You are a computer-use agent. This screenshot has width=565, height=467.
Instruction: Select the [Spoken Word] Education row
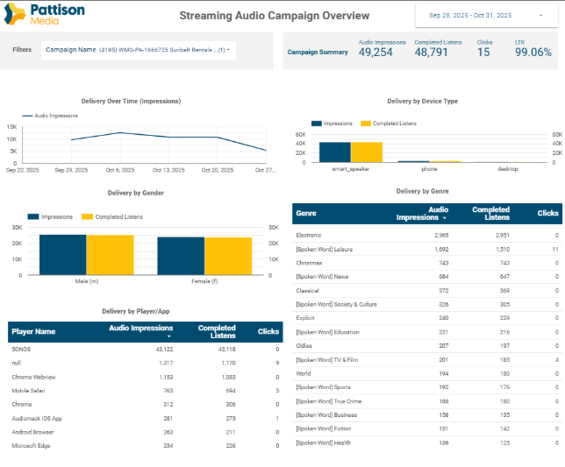pos(427,332)
